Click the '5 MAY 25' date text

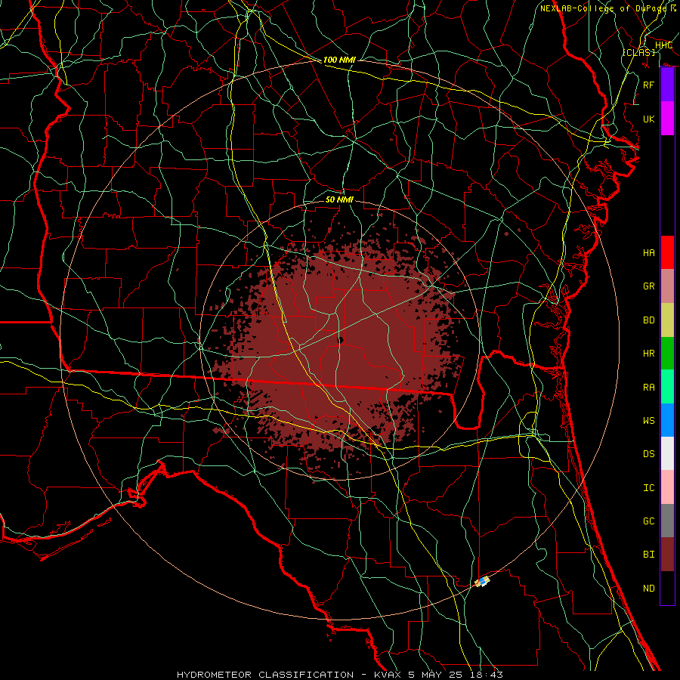point(437,675)
